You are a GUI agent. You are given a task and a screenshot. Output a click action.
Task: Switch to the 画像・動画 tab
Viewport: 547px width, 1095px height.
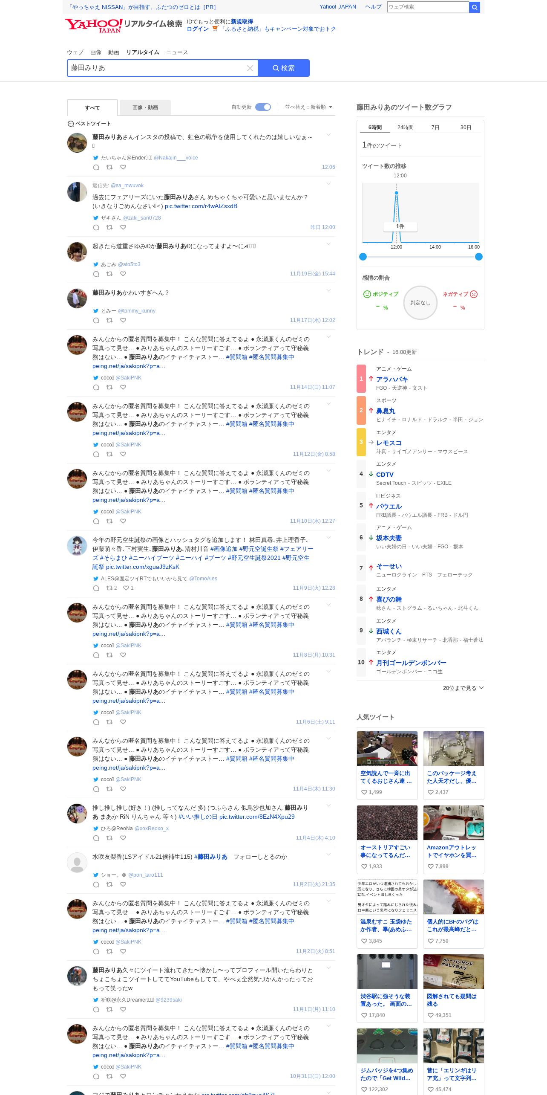145,107
